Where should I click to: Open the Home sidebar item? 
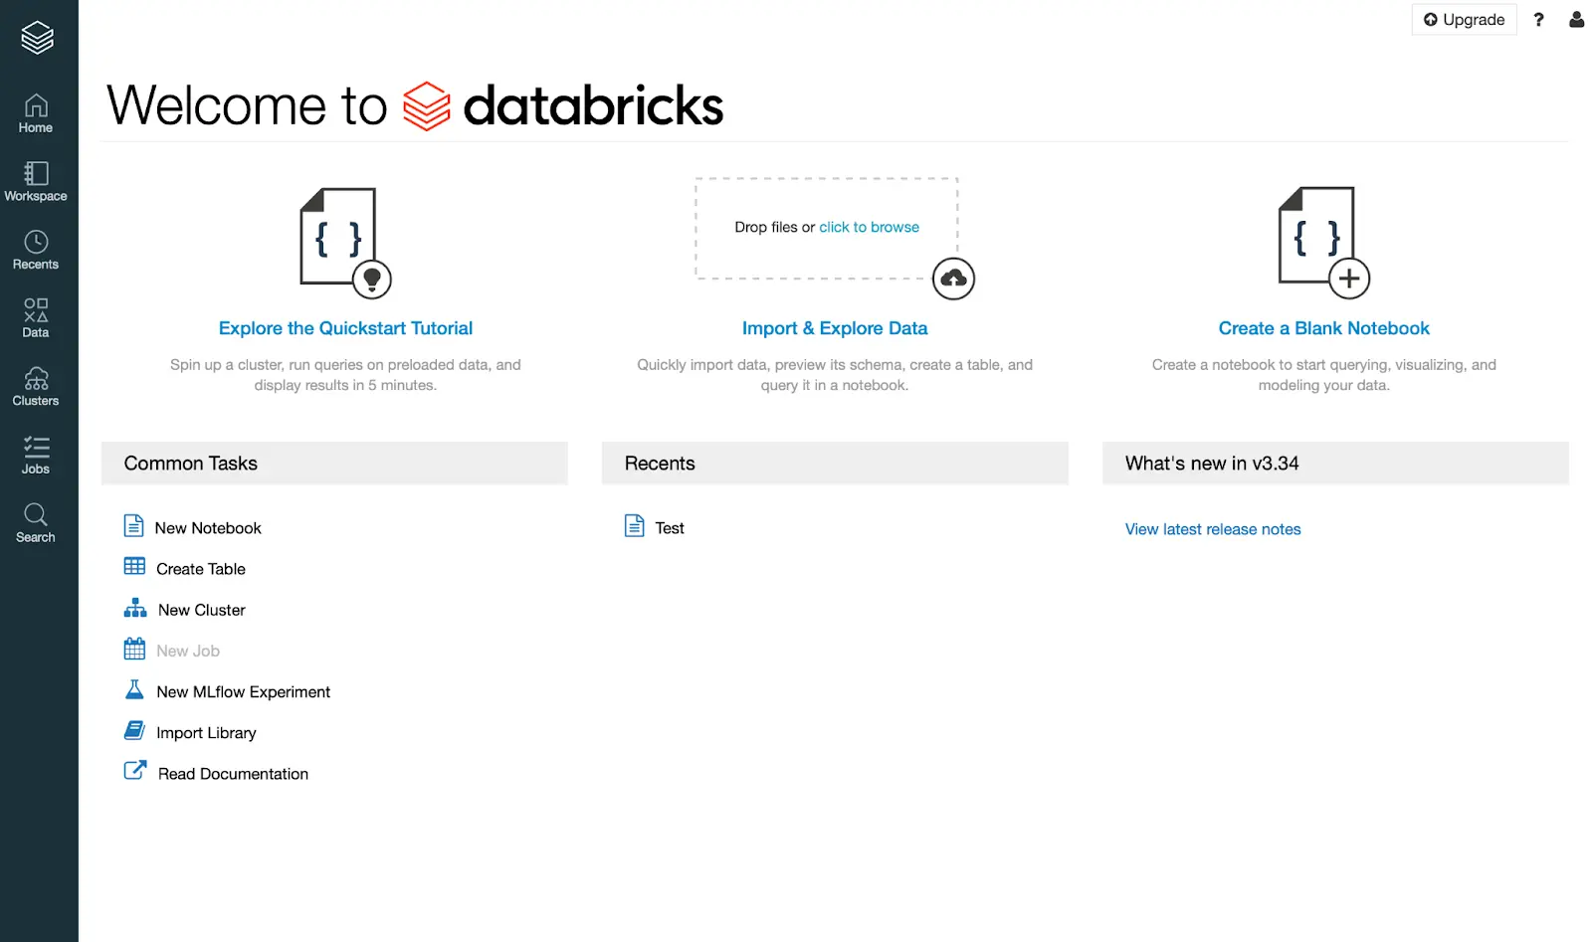coord(36,113)
